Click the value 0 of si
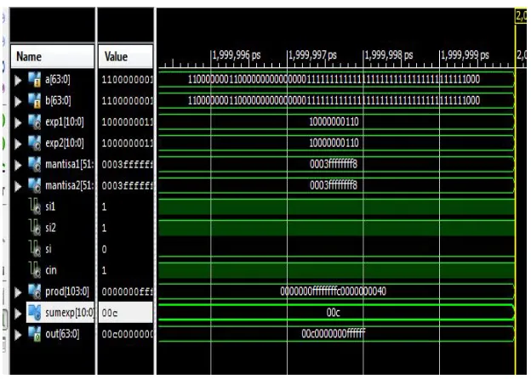This screenshot has height=379, width=531. pos(105,250)
